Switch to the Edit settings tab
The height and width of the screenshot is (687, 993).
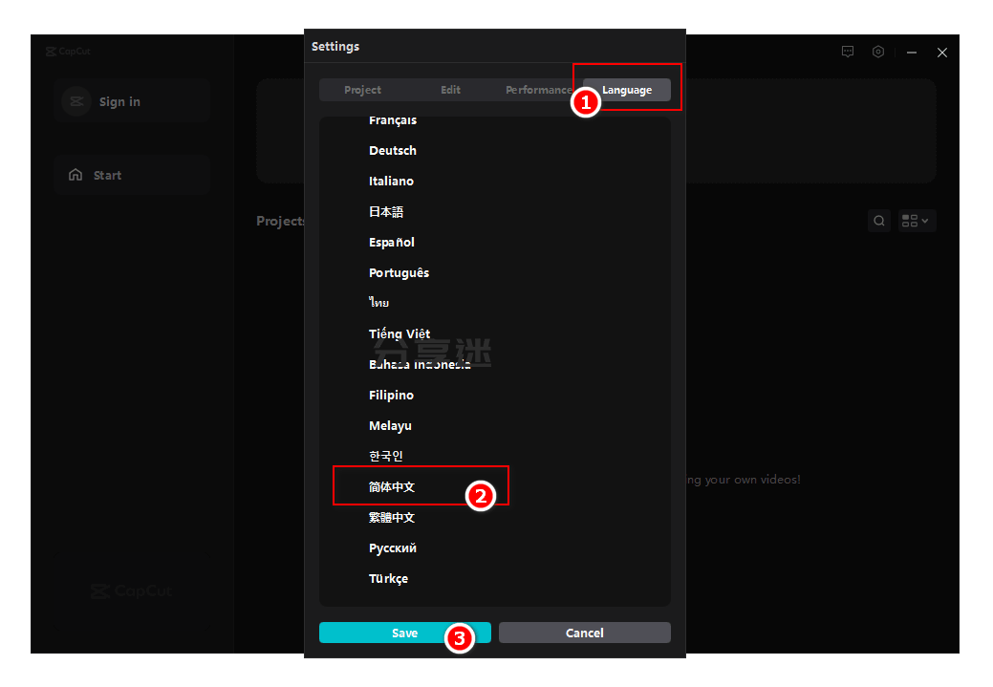coord(450,89)
